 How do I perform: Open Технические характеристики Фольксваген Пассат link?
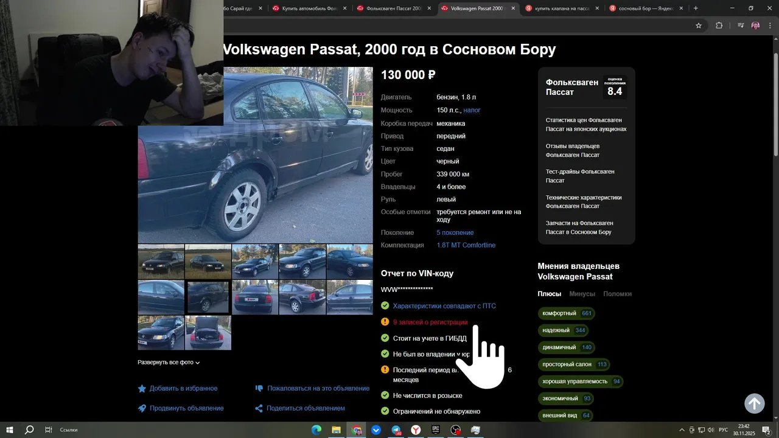584,201
